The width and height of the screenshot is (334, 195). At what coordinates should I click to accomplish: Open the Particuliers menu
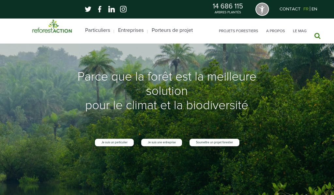coord(98,30)
